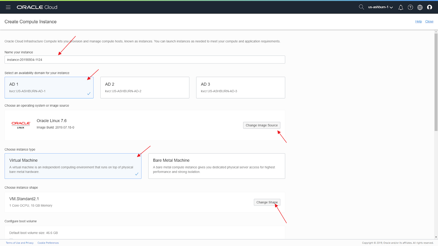Click the Change Shape button
The width and height of the screenshot is (438, 246).
pos(267,202)
